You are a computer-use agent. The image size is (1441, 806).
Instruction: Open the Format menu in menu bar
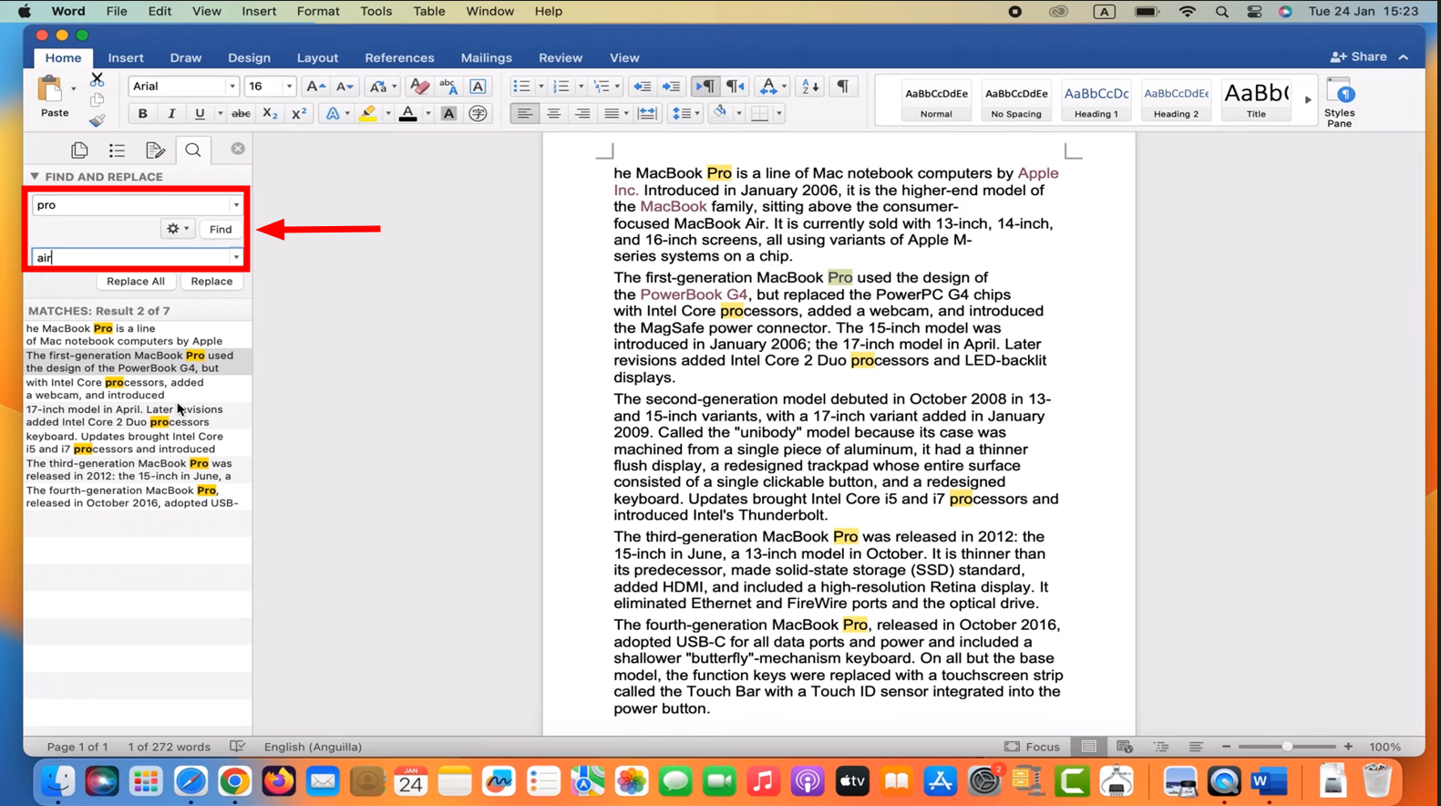pyautogui.click(x=318, y=11)
